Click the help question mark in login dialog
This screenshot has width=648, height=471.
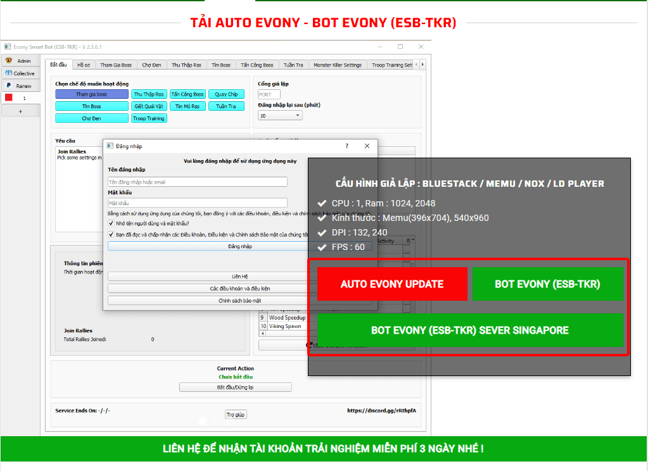tap(346, 146)
